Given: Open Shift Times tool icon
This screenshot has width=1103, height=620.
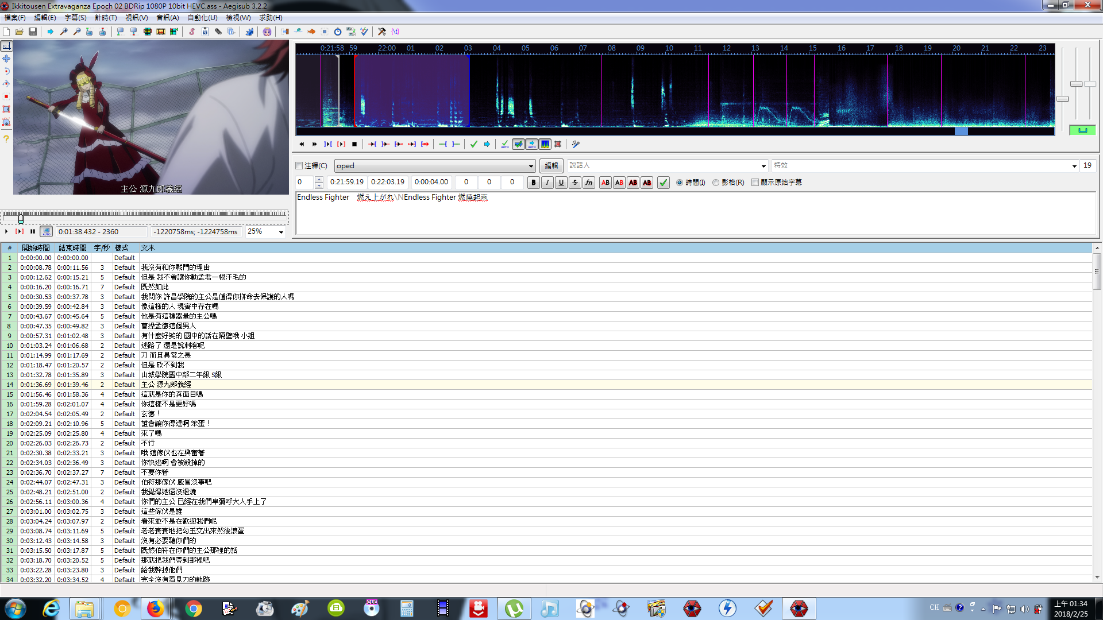Looking at the screenshot, I should [285, 32].
